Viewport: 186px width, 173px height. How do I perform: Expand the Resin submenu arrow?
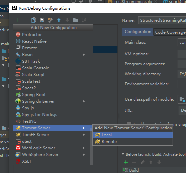[x=84, y=55]
